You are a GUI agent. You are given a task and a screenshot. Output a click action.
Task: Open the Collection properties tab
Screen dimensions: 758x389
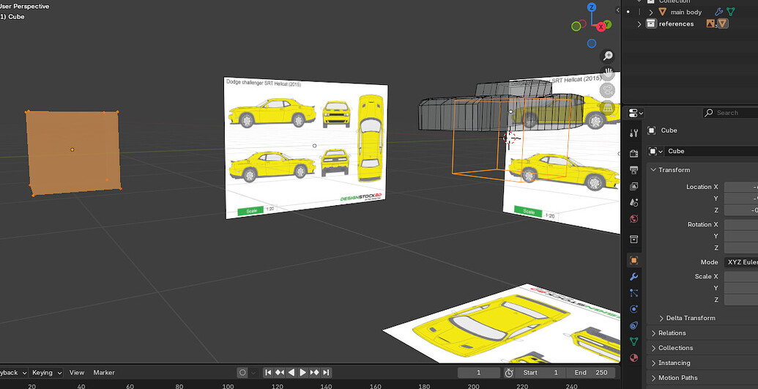click(x=633, y=240)
